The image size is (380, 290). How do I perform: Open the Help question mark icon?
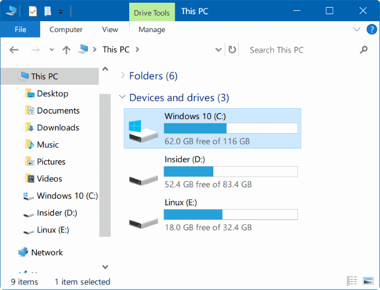(x=371, y=29)
